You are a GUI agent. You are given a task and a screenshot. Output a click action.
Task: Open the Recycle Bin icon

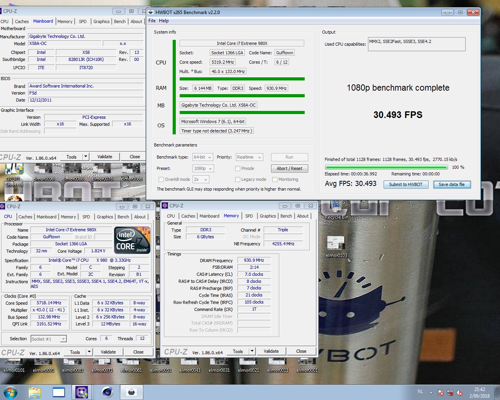[336, 210]
